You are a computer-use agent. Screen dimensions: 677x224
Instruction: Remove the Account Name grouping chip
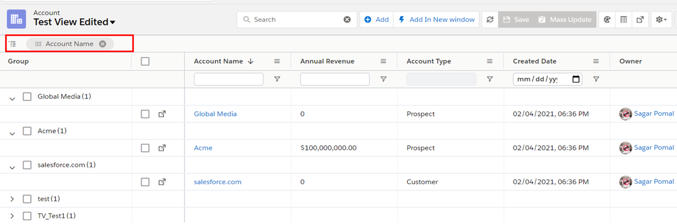coord(103,44)
